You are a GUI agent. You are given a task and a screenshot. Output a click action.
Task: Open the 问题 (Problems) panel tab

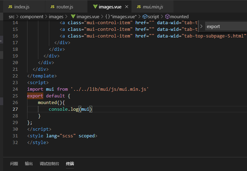coord(14,164)
